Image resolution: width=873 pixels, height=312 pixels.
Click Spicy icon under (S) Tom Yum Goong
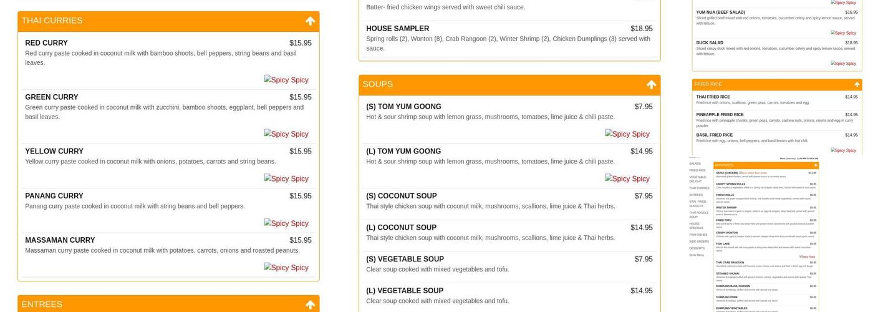pos(627,134)
